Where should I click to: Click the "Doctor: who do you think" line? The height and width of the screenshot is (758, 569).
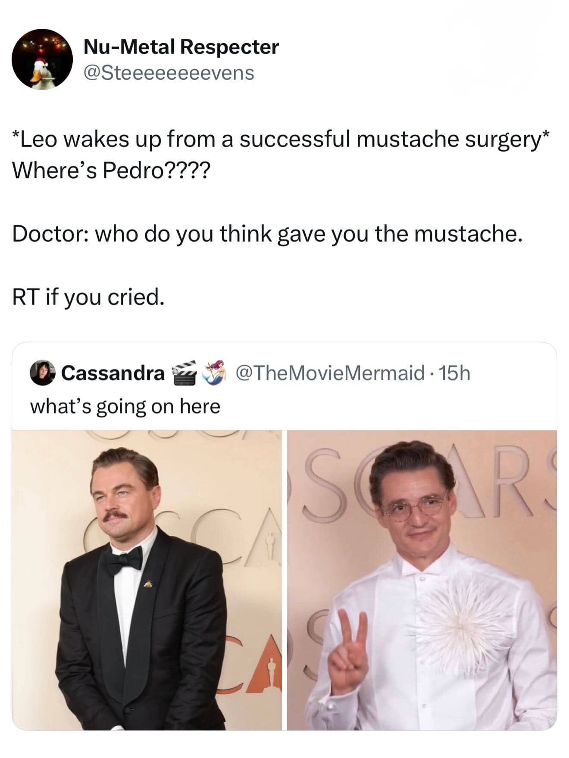pos(267,234)
